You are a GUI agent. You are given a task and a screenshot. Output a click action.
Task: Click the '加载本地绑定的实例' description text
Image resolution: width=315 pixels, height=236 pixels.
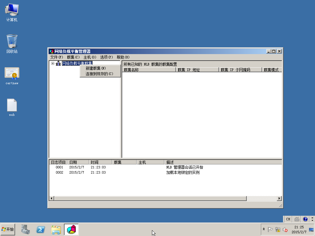(183, 172)
